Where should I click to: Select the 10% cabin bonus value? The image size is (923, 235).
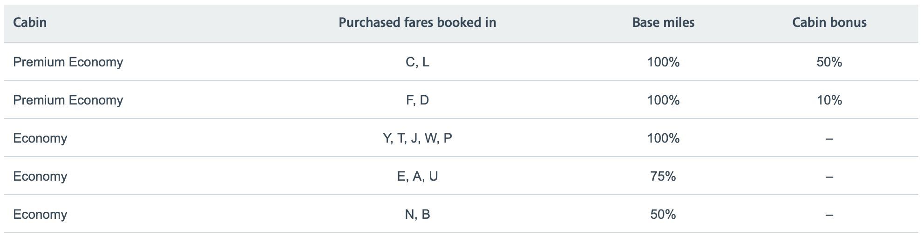pyautogui.click(x=829, y=100)
